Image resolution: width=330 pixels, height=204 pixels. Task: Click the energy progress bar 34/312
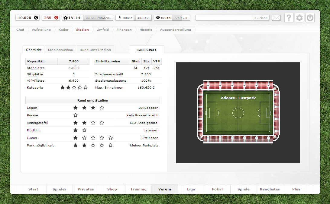point(143,18)
